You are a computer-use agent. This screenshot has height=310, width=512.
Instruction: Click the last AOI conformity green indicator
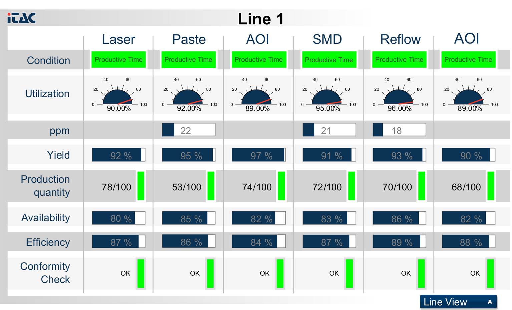coord(490,273)
